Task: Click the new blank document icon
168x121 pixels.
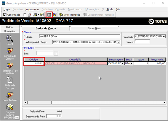Action: coord(25,15)
